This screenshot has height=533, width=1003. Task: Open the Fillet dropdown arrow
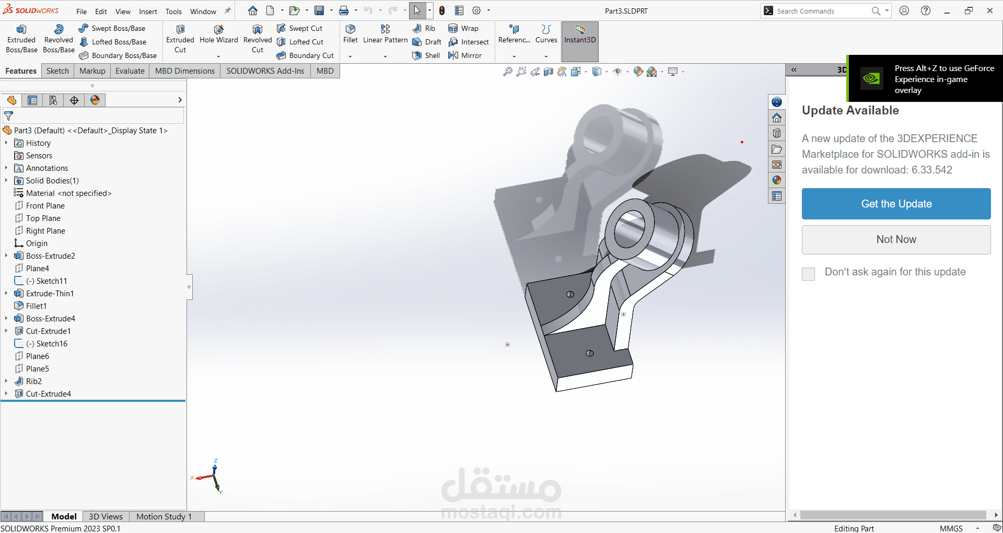(350, 56)
